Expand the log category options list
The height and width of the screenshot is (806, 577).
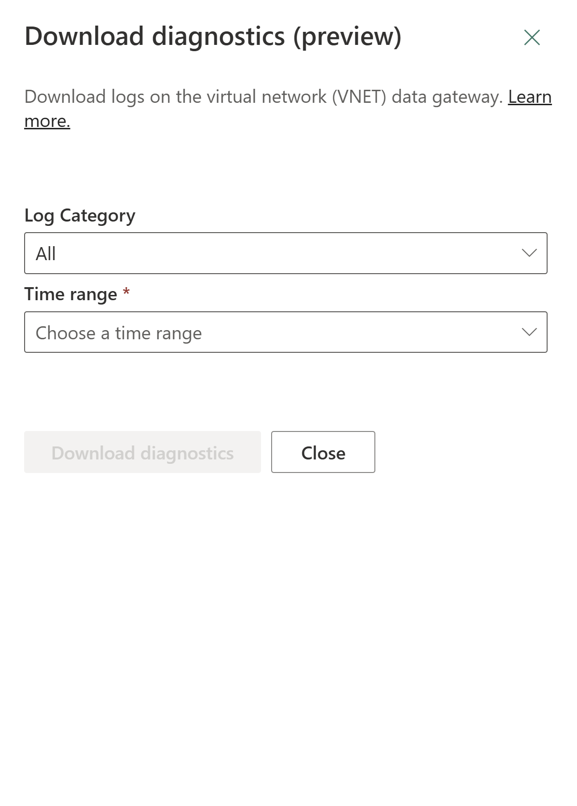286,253
